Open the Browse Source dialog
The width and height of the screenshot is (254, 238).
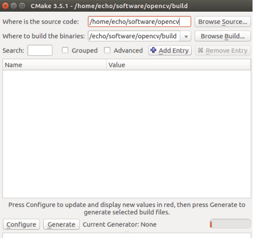pyautogui.click(x=222, y=21)
